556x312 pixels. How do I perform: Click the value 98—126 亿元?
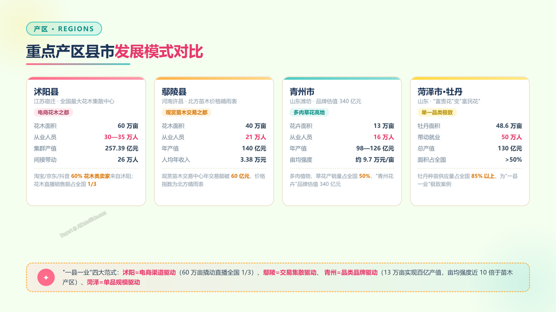pyautogui.click(x=375, y=148)
